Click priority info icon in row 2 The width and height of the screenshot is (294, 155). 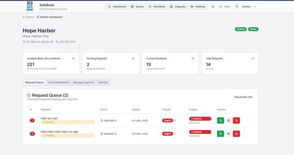(175, 134)
